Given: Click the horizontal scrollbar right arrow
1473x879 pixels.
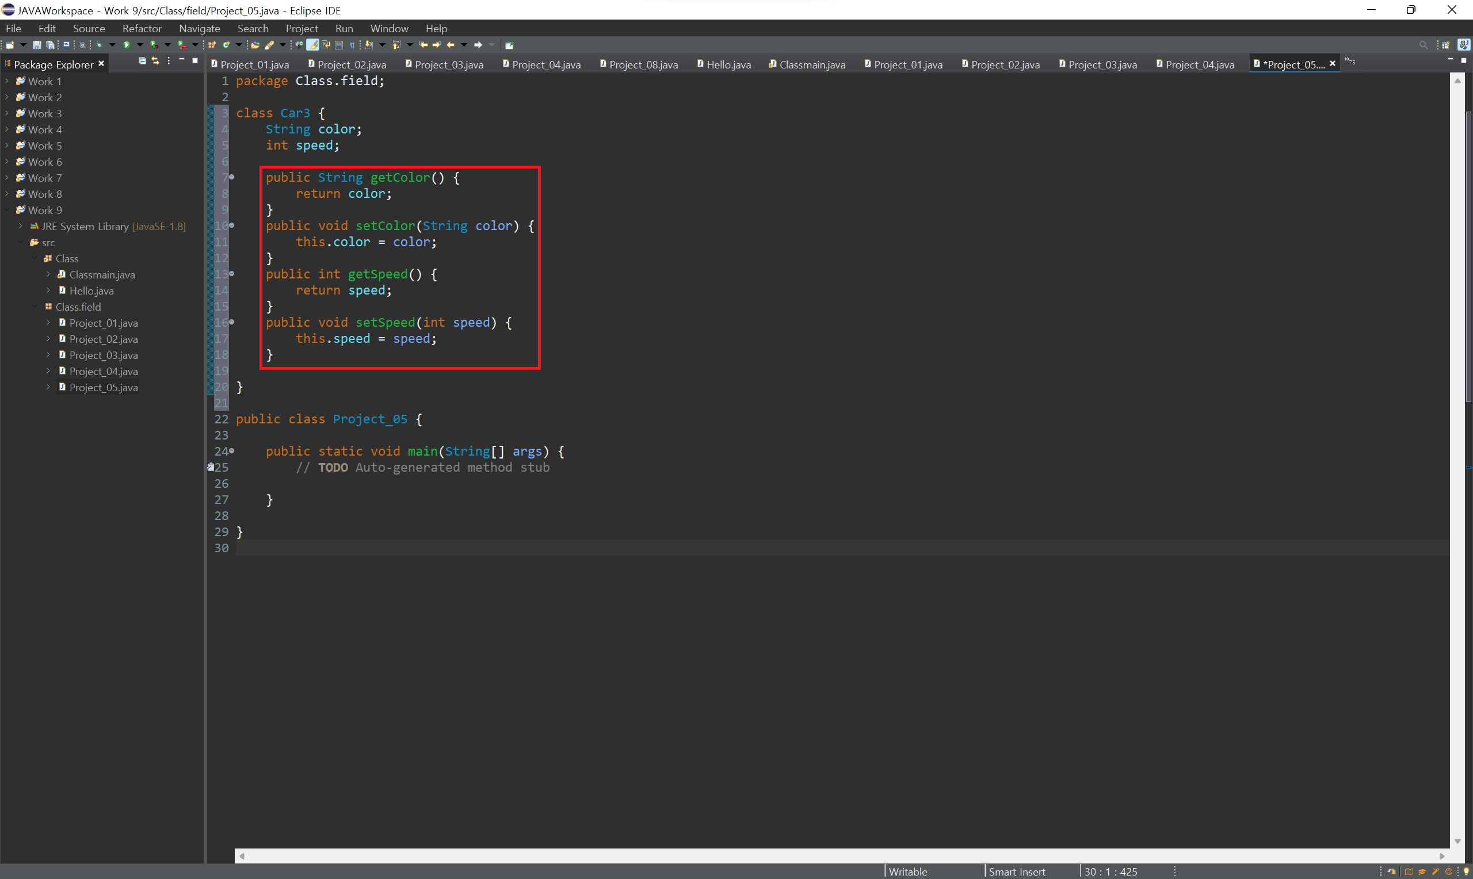Looking at the screenshot, I should tap(1441, 856).
